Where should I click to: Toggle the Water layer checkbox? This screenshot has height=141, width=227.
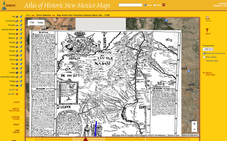pos(21,86)
